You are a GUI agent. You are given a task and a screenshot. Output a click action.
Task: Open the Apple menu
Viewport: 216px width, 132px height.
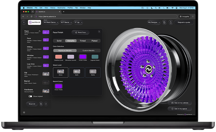24,8
